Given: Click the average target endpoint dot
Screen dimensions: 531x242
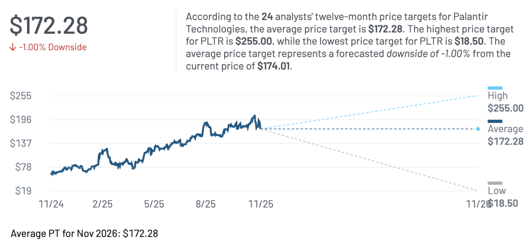Looking at the screenshot, I should pyautogui.click(x=478, y=129).
